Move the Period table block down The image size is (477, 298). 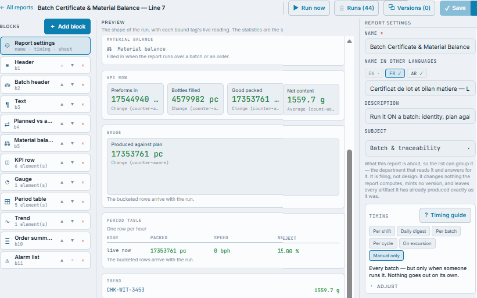73,202
